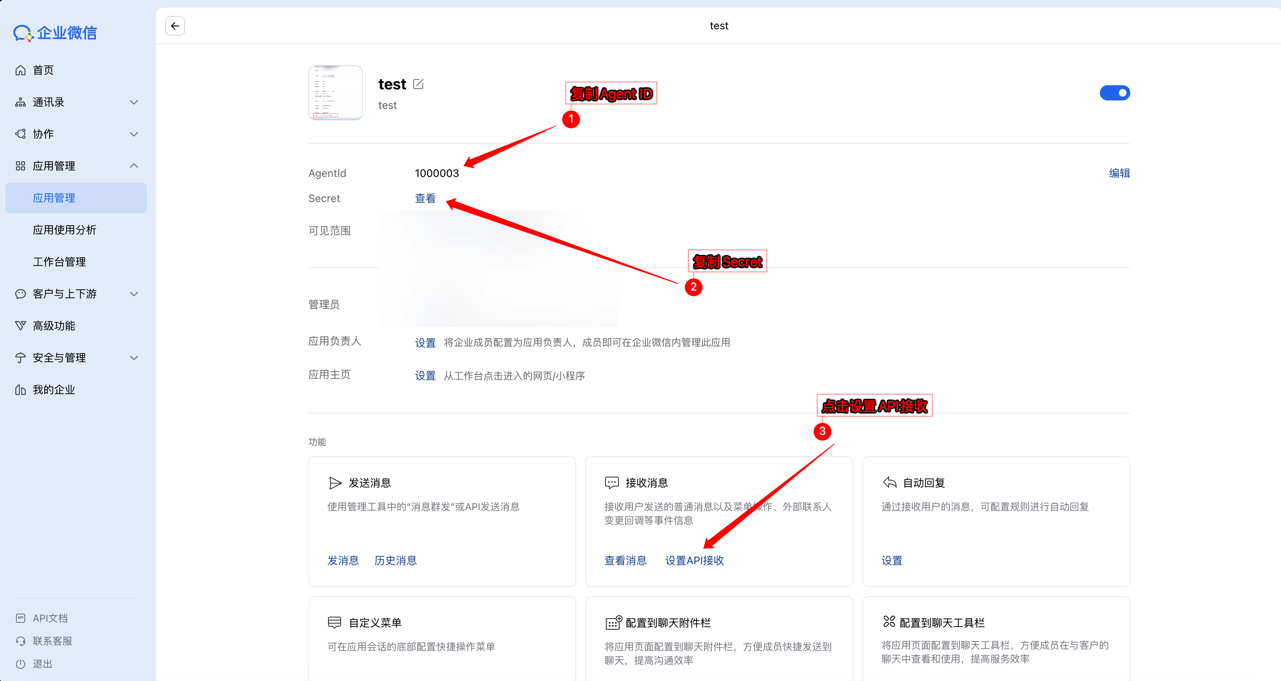Click the 企业微信 logo
1281x681 pixels.
(55, 33)
